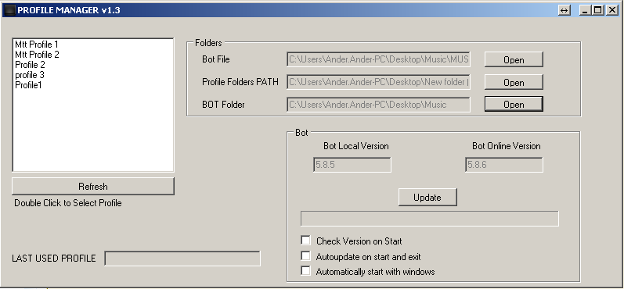
Task: Click the update progress bar
Action: [430, 219]
